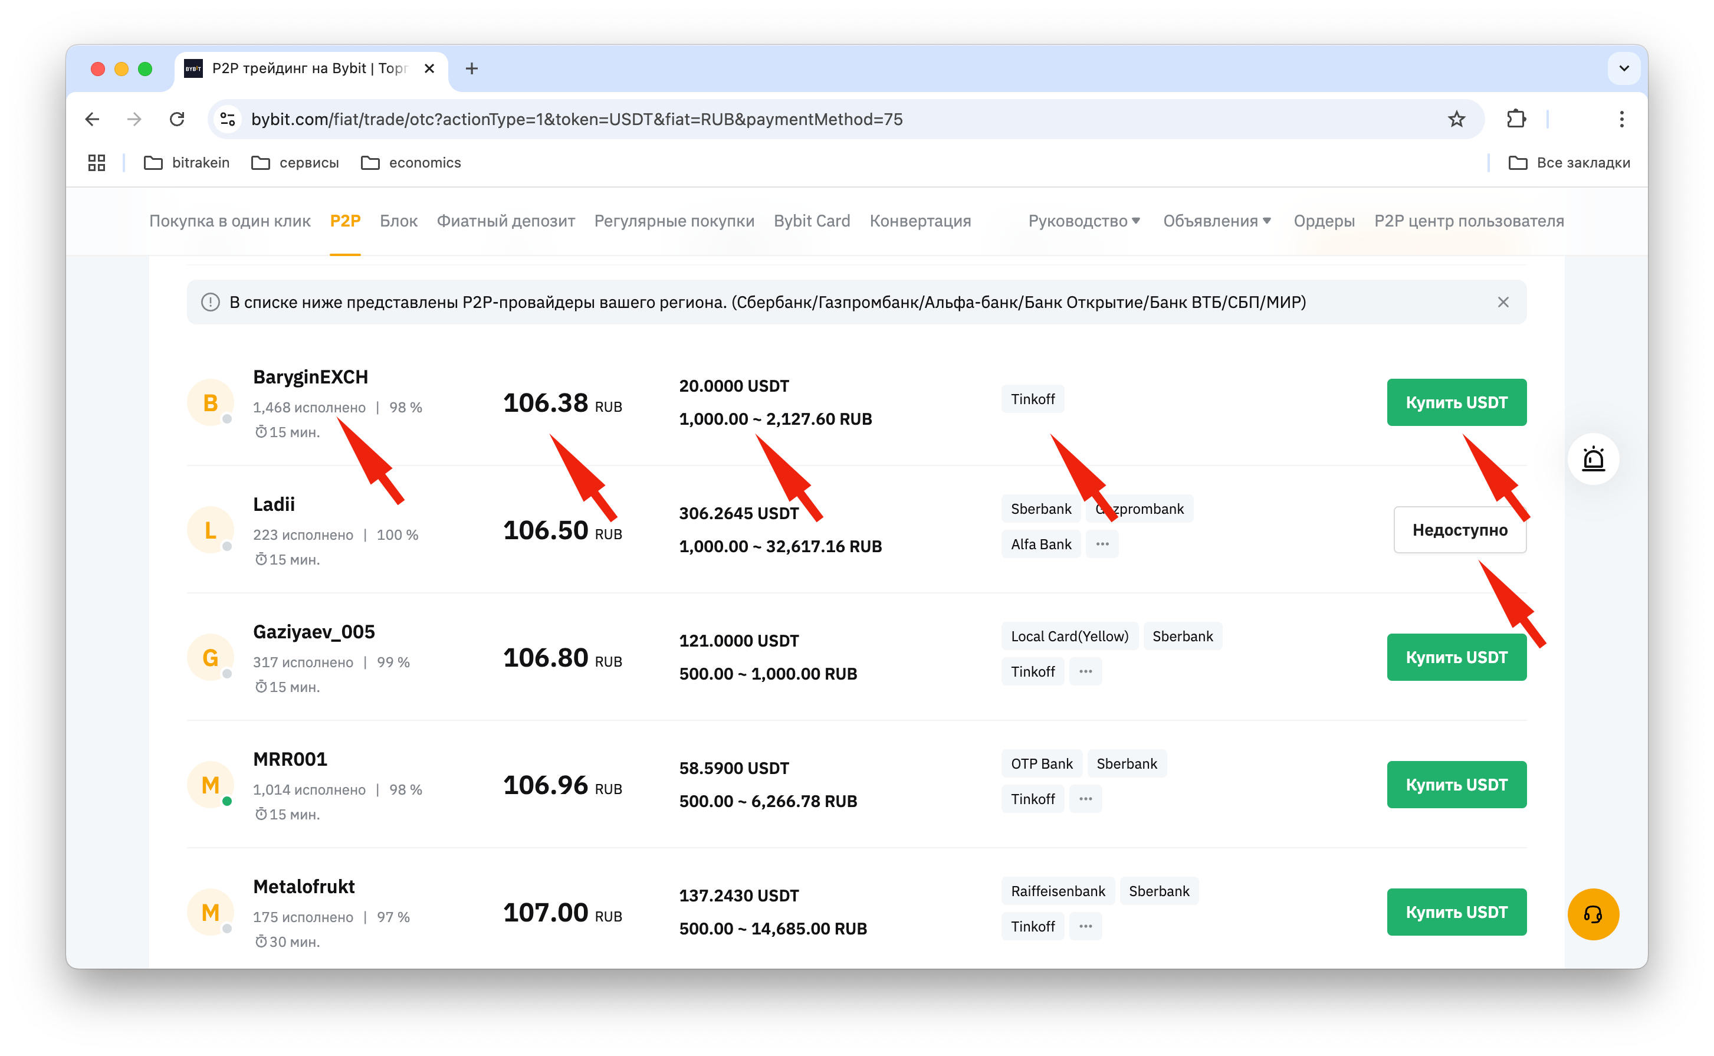Buy USDT from BaryginEXCH
This screenshot has width=1714, height=1056.
[x=1456, y=402]
